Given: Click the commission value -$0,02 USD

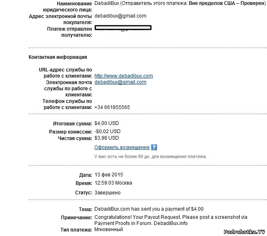Looking at the screenshot, I should pyautogui.click(x=107, y=131).
